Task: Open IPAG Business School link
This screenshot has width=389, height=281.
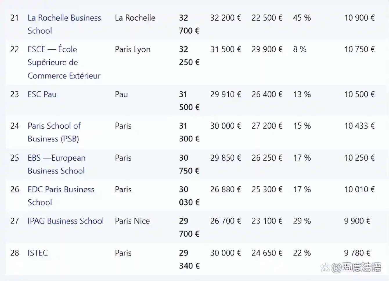Action: tap(66, 221)
